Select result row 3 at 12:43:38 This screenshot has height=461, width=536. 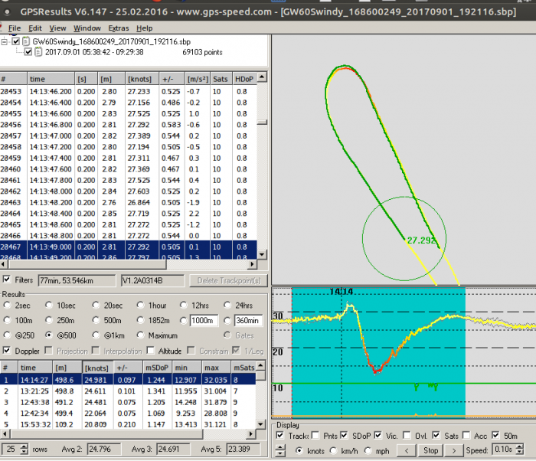pos(128,402)
